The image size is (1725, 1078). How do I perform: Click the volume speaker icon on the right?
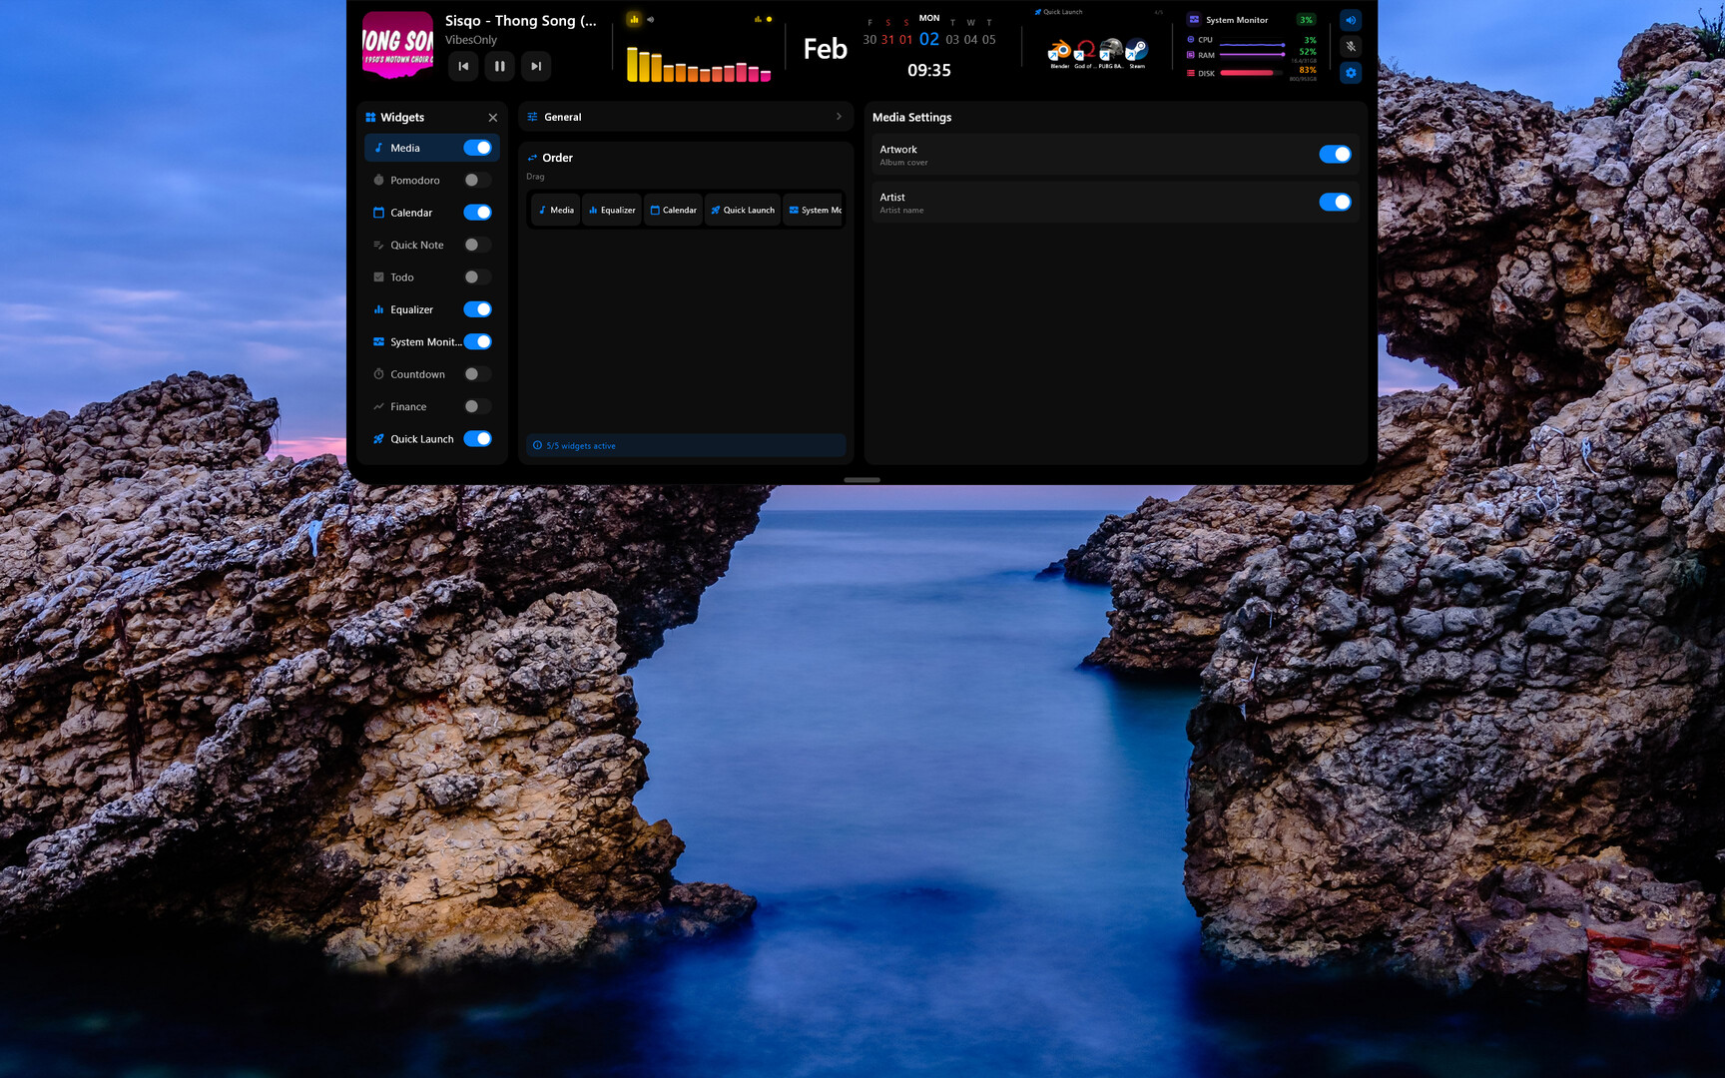1350,20
